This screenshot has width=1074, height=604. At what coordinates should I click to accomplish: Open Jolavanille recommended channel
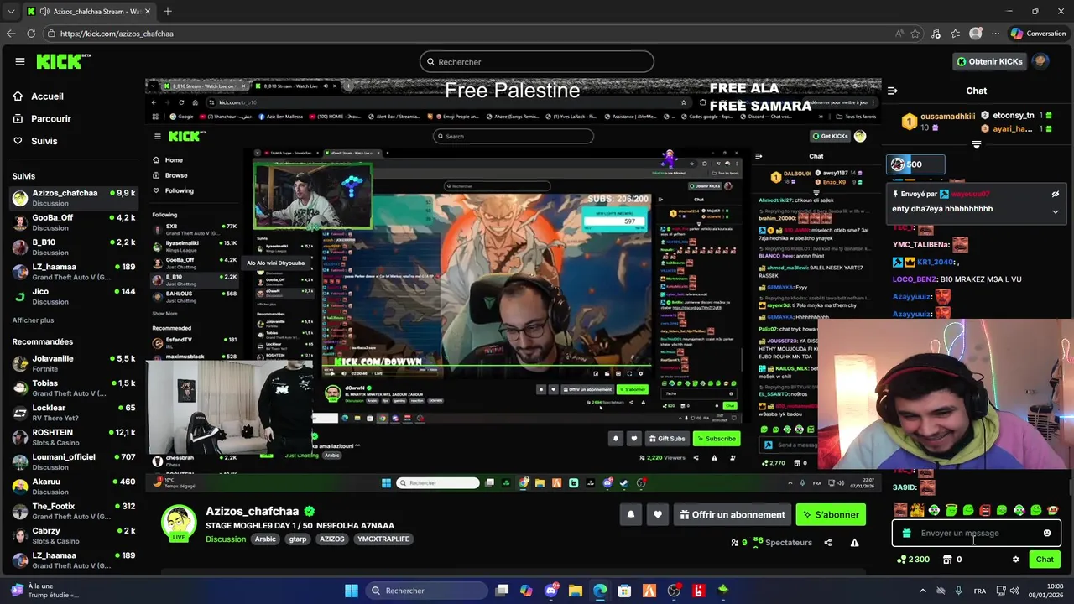click(73, 363)
